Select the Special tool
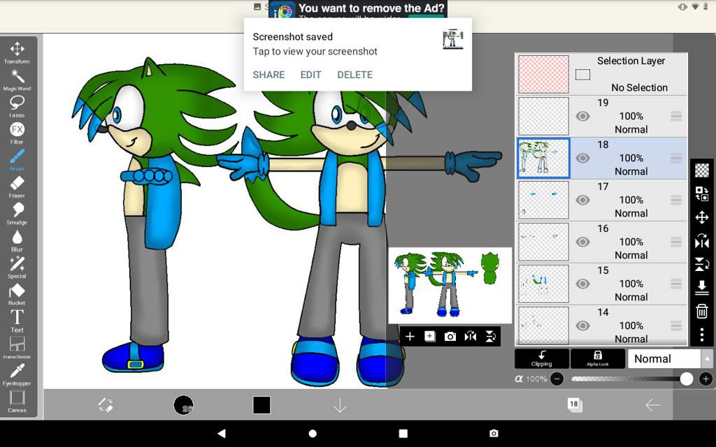This screenshot has width=716, height=447. pos(17,268)
